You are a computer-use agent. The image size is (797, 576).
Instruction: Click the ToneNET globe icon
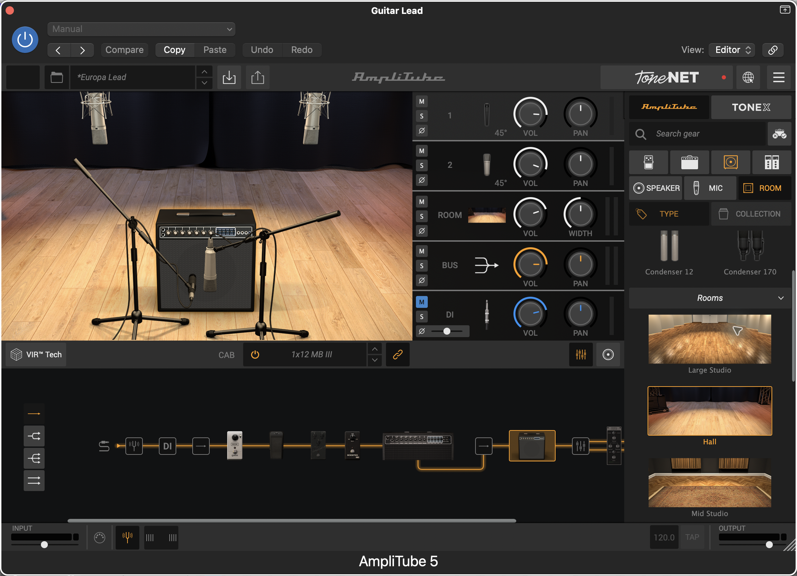point(748,77)
